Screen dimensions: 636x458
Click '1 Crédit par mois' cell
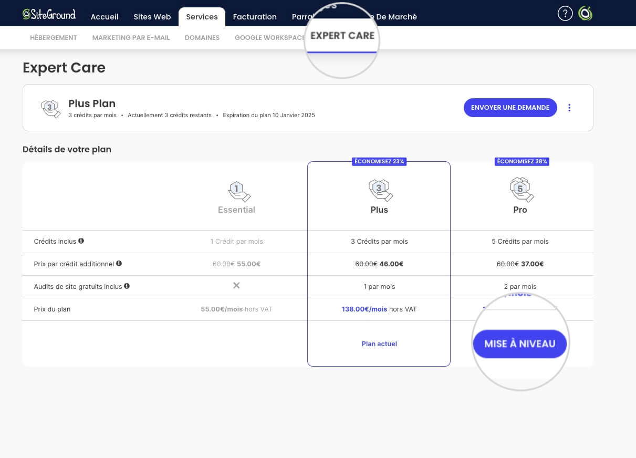coord(236,242)
